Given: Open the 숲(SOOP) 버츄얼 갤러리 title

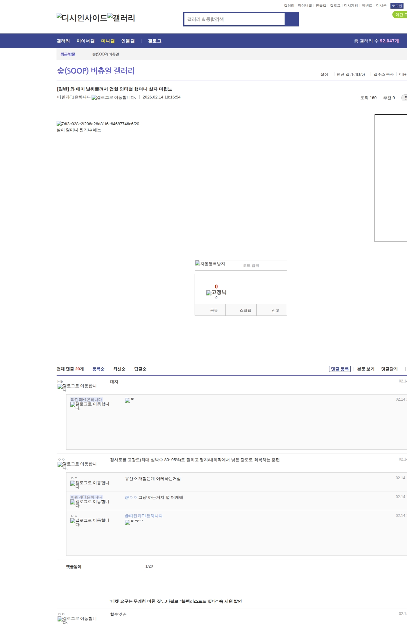Looking at the screenshot, I should [x=96, y=70].
